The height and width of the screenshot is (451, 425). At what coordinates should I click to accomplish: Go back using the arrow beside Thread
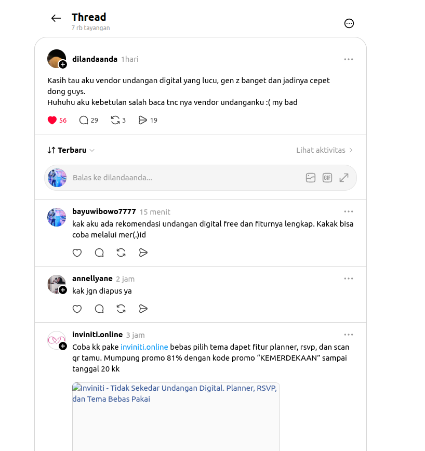click(x=56, y=18)
